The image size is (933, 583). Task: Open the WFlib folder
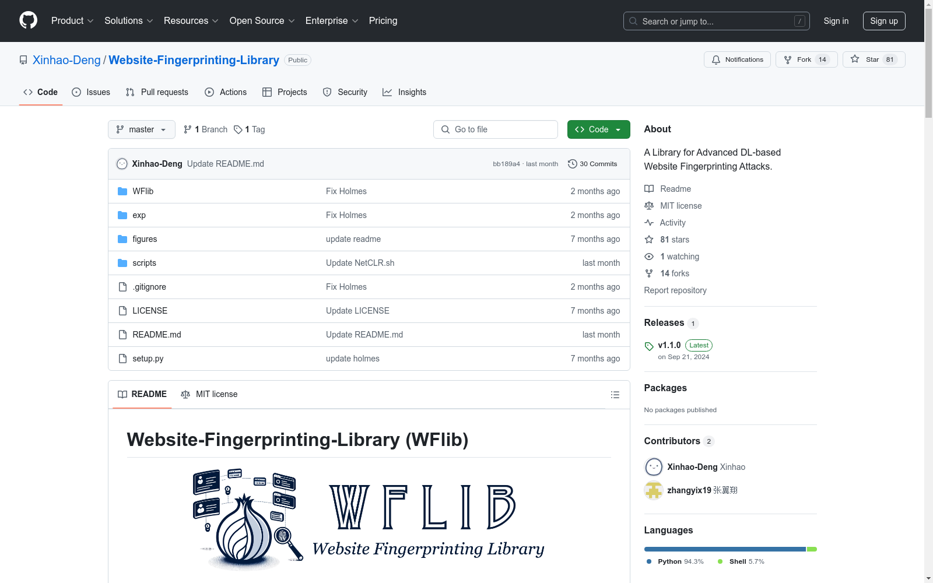point(143,191)
